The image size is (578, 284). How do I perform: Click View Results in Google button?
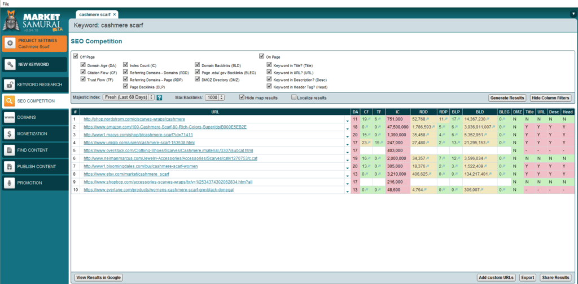pyautogui.click(x=98, y=277)
